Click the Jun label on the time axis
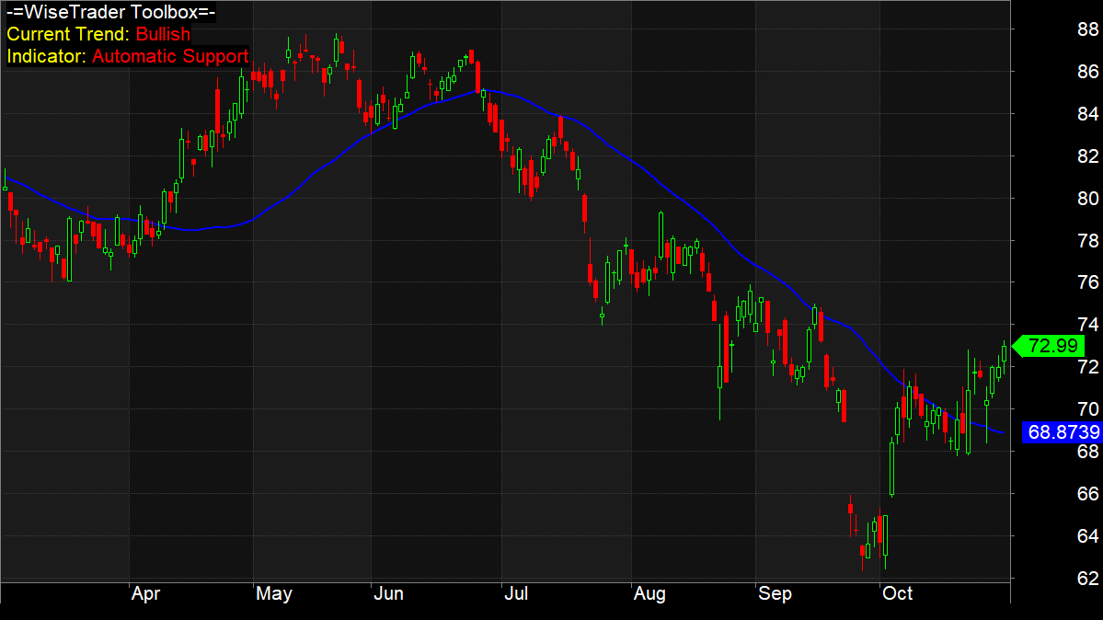 (x=388, y=594)
